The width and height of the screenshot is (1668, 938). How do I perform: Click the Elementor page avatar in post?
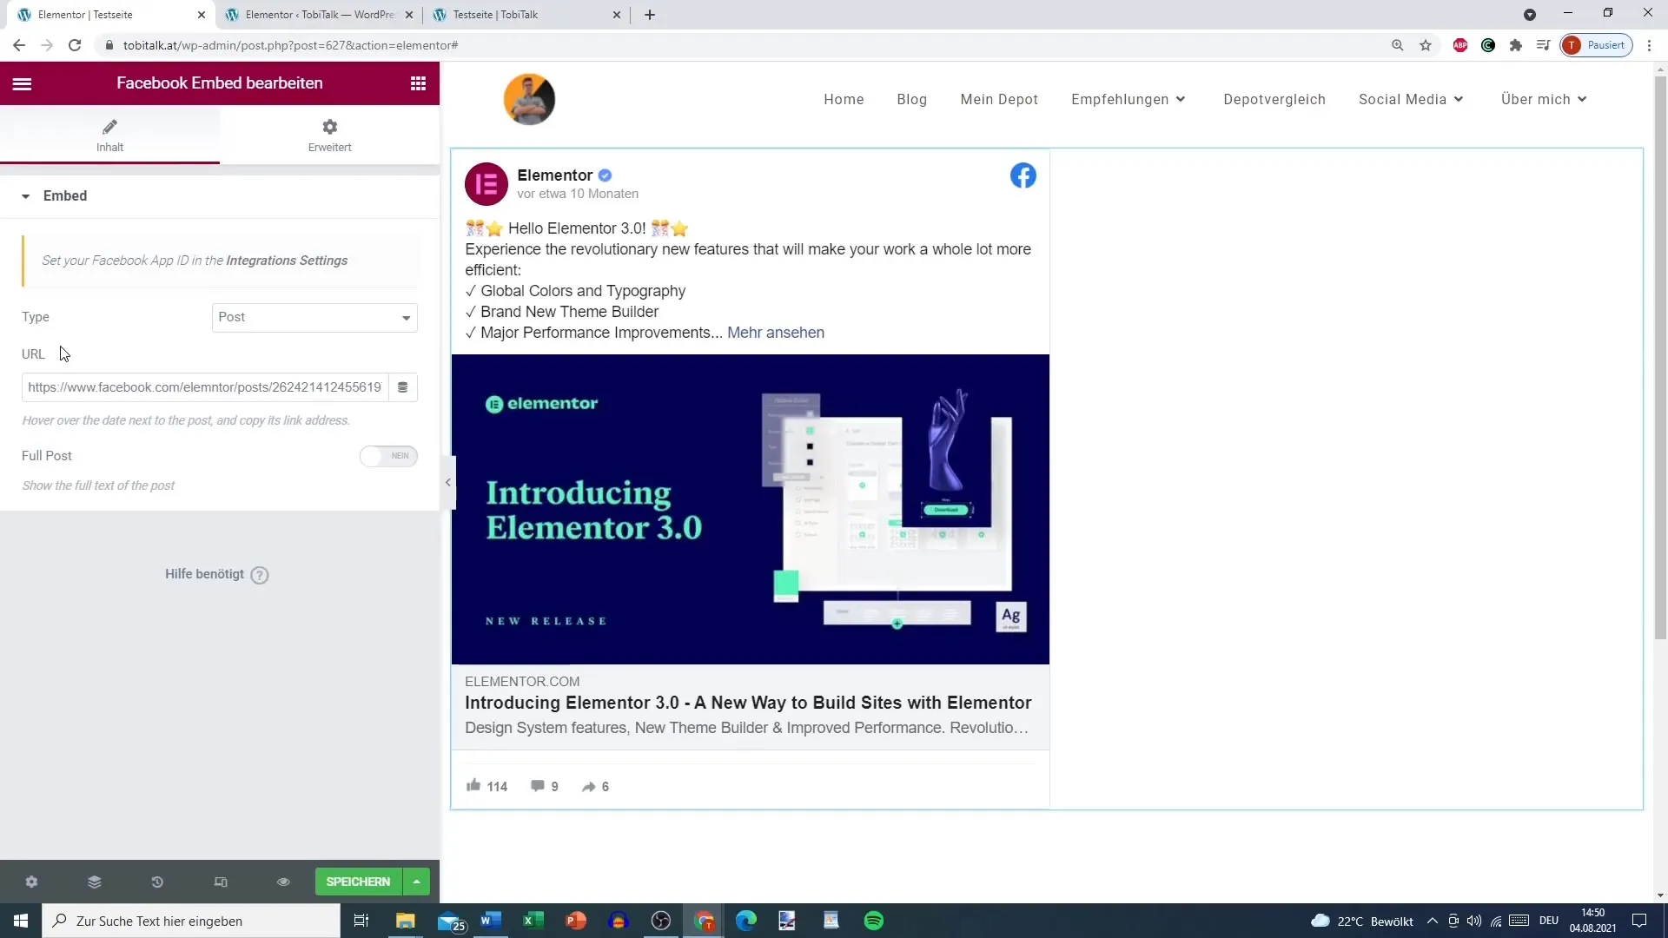click(486, 184)
